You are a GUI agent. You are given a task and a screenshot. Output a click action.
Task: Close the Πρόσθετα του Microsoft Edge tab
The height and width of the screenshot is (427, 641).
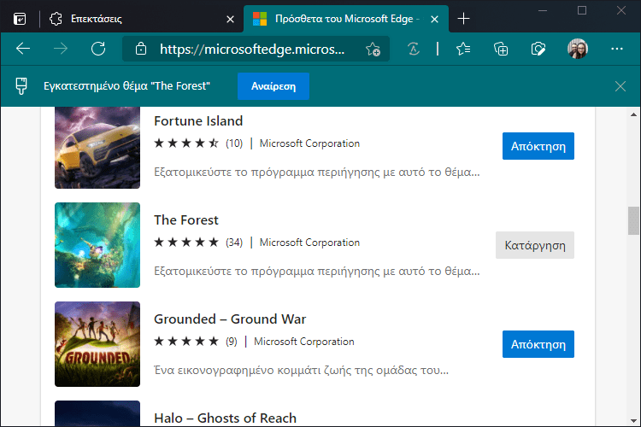coord(434,19)
